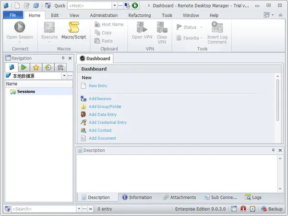Screen dimensions: 288x216
Task: Select the data source stack tab in Navigation
Action: click(12, 67)
